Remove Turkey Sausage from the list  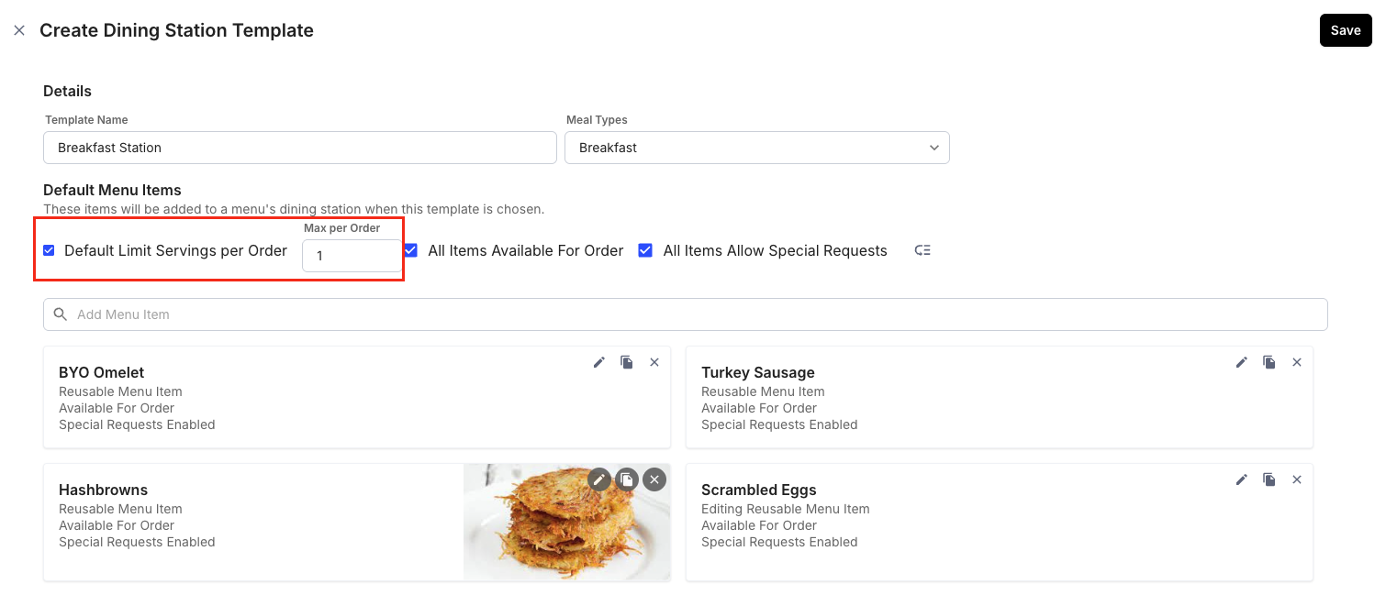(x=1297, y=362)
